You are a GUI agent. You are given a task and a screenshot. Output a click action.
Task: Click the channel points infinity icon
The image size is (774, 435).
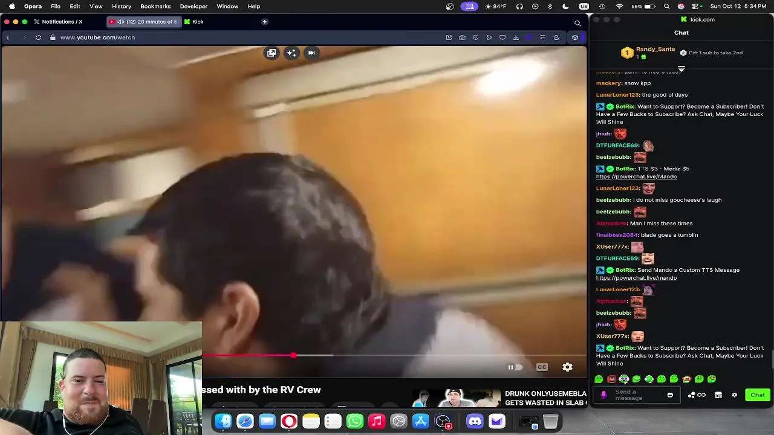point(701,395)
